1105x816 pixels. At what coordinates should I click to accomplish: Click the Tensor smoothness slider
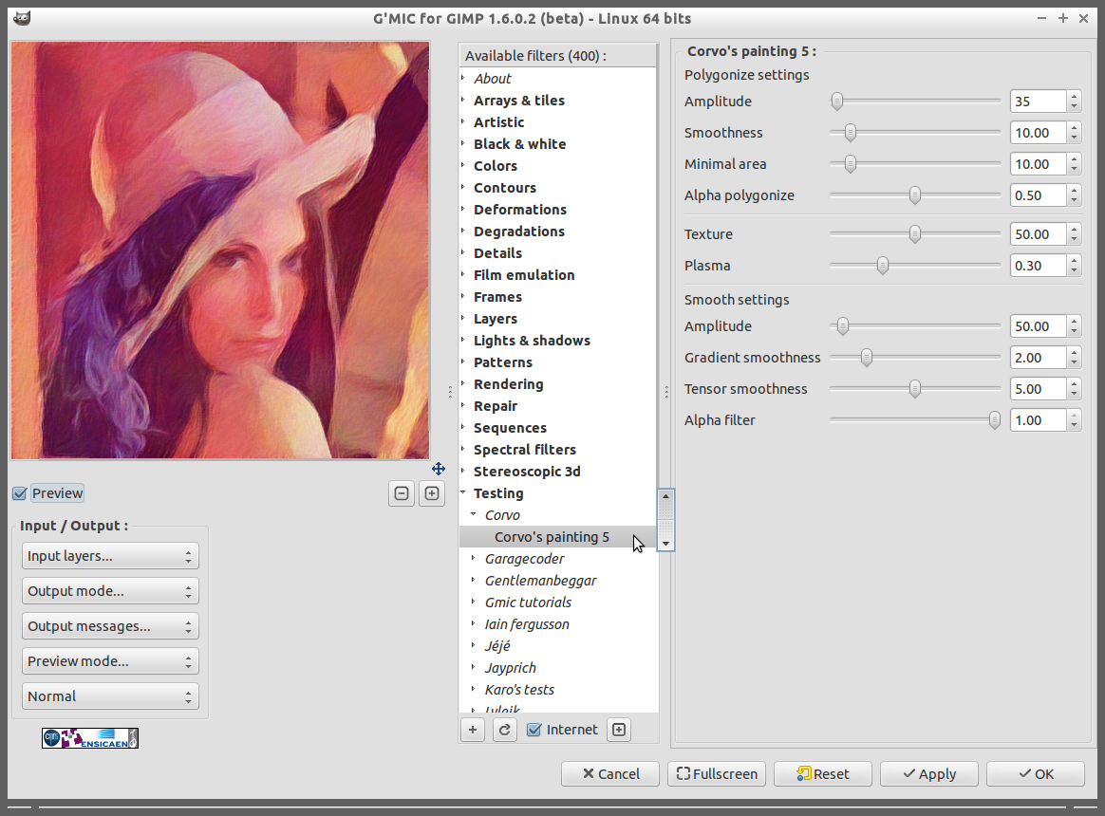point(915,389)
